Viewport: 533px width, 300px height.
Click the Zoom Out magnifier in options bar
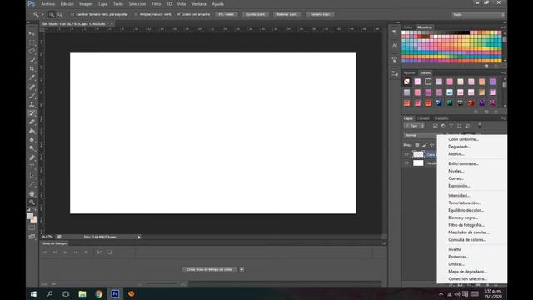point(60,15)
